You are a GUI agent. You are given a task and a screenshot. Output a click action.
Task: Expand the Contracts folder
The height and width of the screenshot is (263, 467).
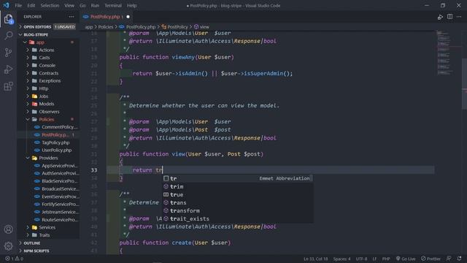(47, 73)
